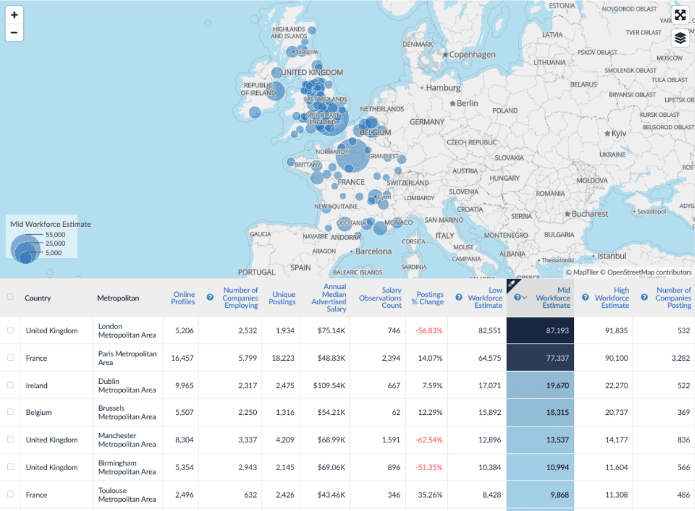Sort by the Online Profiles column header

tap(183, 297)
